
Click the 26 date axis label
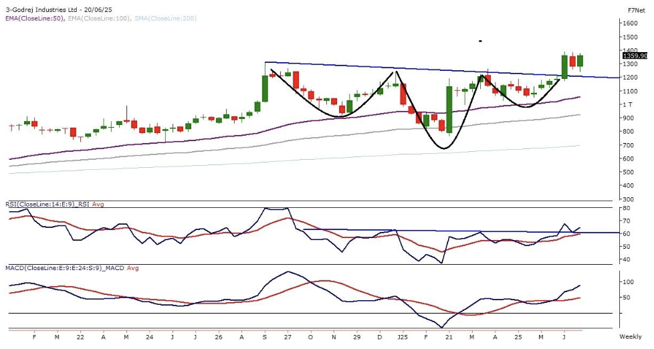tap(219, 337)
